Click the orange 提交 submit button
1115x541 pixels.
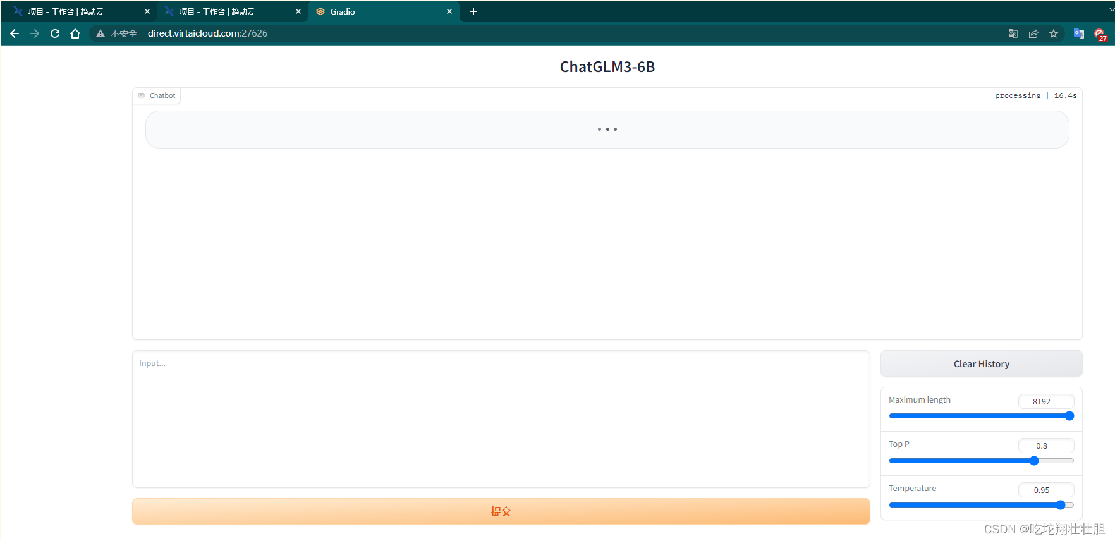pos(501,511)
